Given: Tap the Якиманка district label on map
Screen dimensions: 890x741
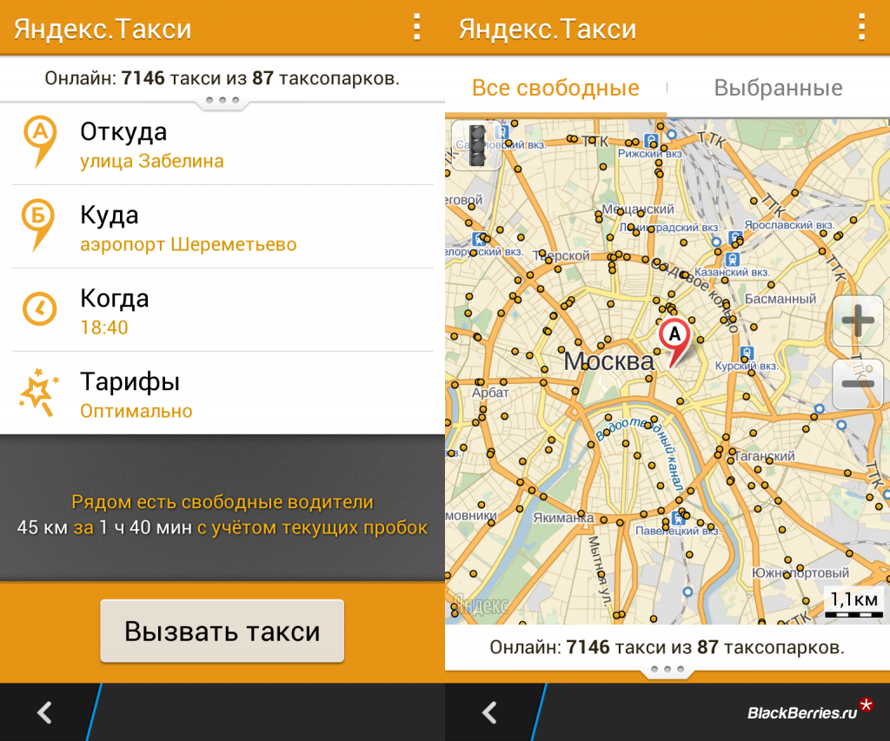Looking at the screenshot, I should click(x=563, y=518).
